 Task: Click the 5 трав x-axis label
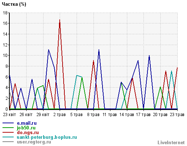click(x=76, y=115)
